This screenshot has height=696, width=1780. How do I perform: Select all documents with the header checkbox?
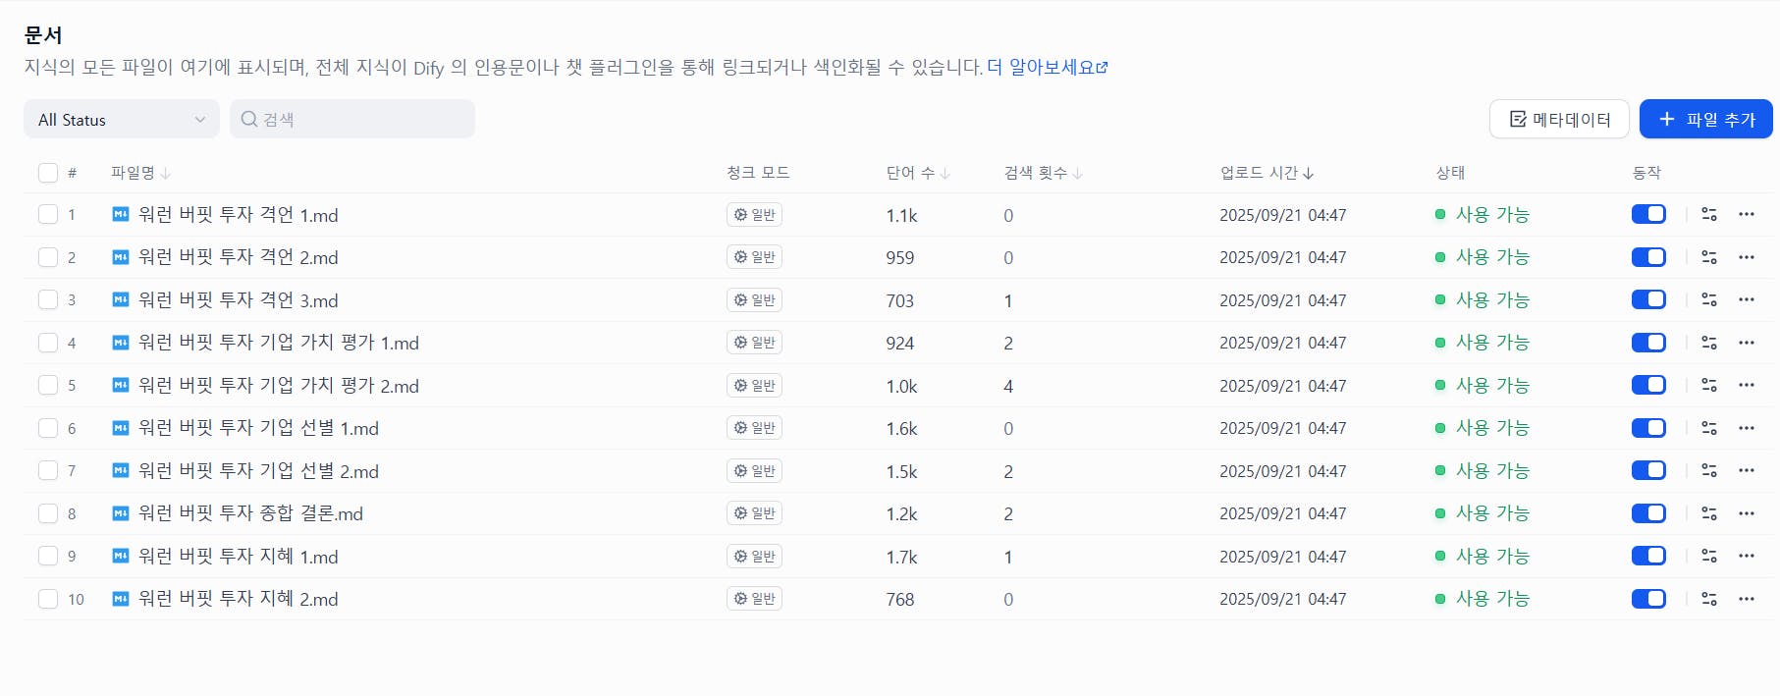pos(48,173)
